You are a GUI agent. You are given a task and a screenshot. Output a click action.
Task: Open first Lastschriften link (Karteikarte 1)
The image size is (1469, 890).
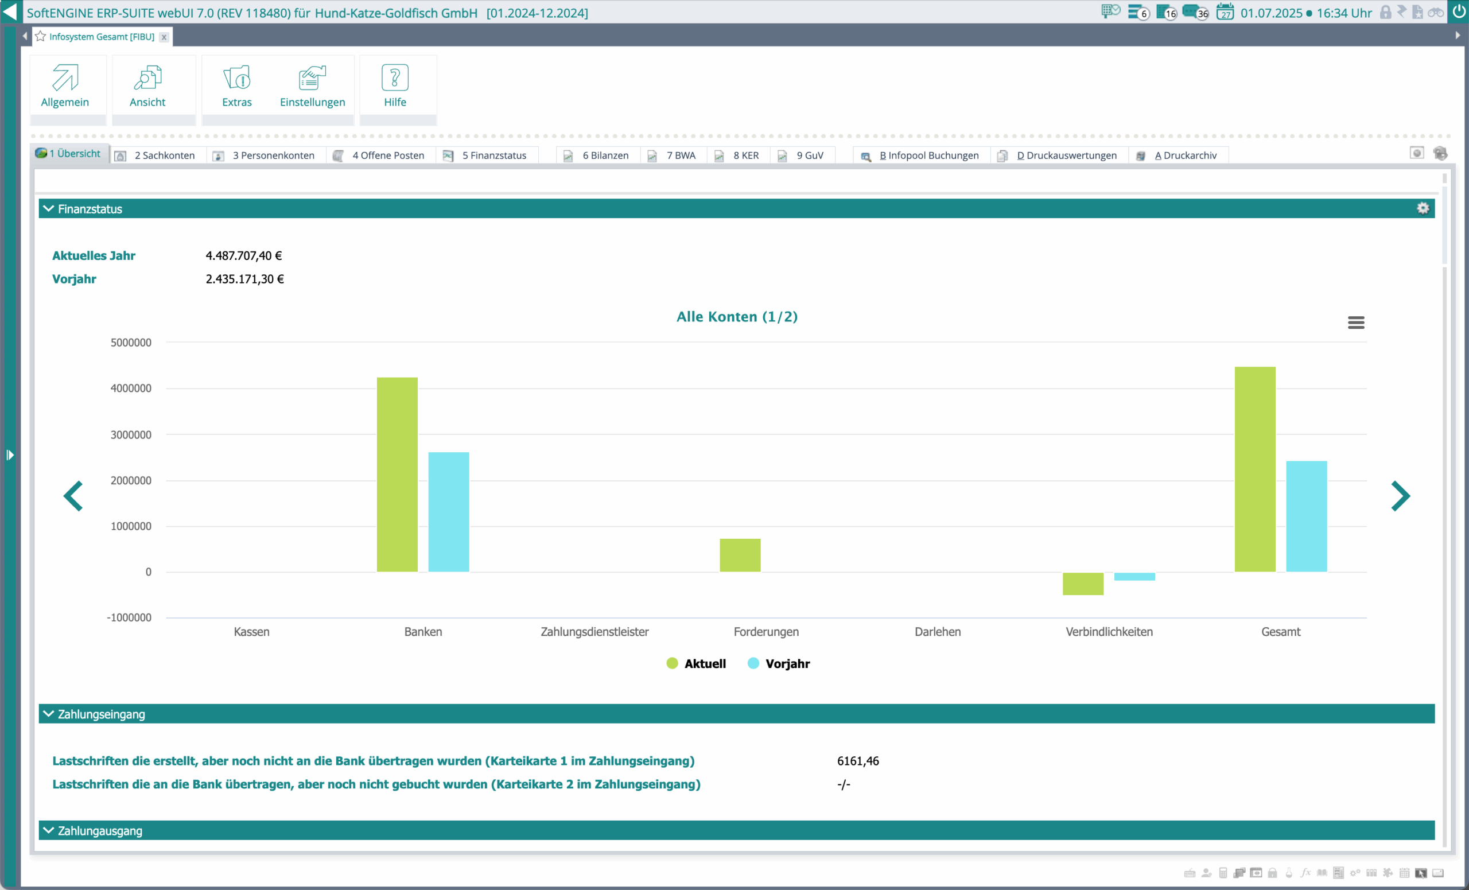pyautogui.click(x=373, y=761)
